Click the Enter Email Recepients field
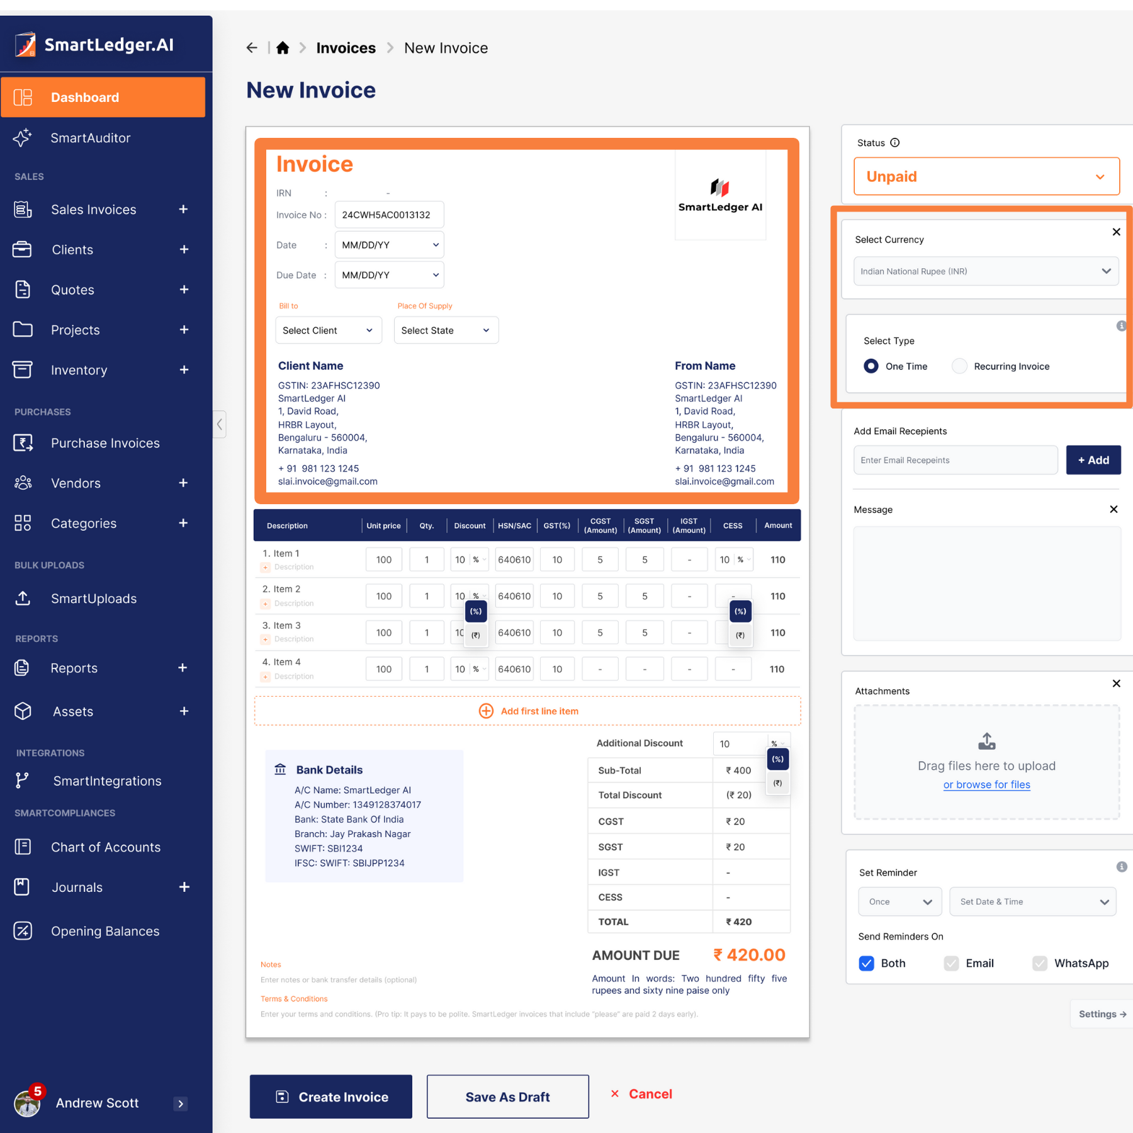The height and width of the screenshot is (1133, 1133). pos(955,460)
